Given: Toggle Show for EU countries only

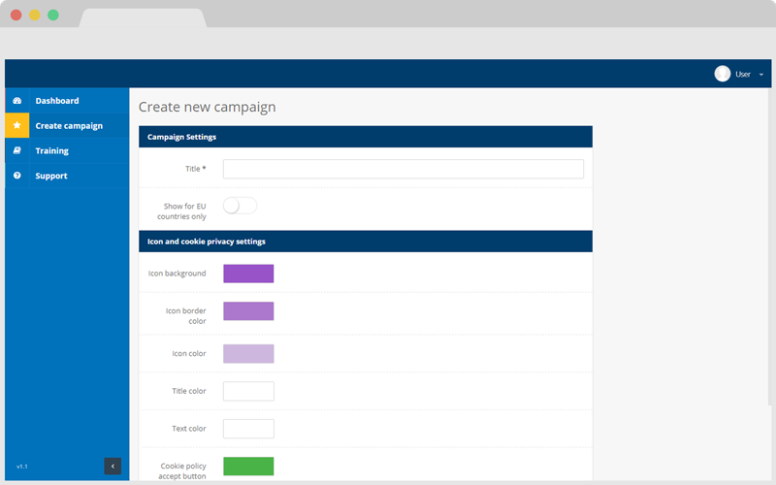Looking at the screenshot, I should (240, 206).
